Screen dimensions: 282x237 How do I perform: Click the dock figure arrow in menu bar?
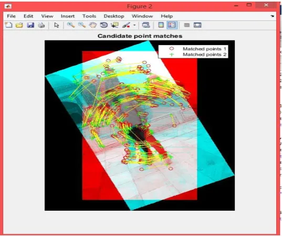(x=273, y=16)
